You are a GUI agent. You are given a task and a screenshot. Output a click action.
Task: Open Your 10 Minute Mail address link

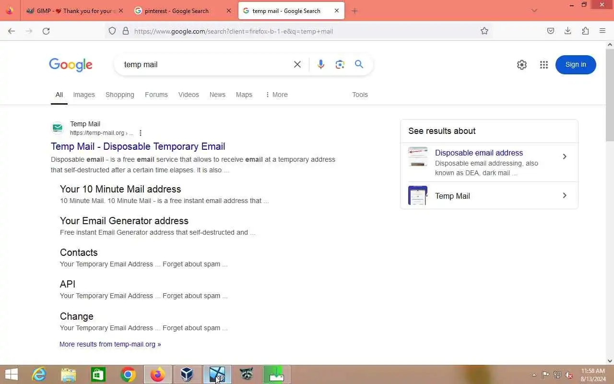coord(120,189)
